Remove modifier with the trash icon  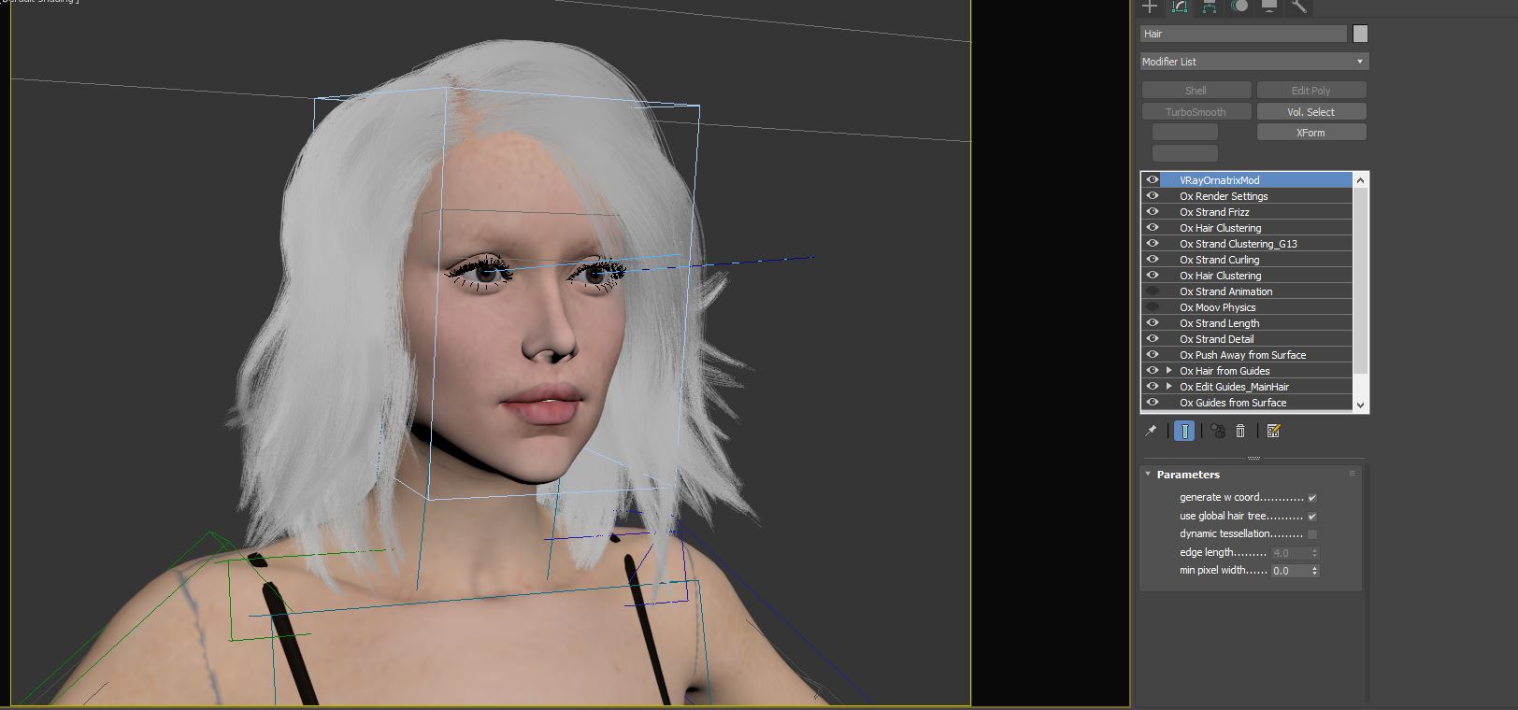[x=1240, y=431]
